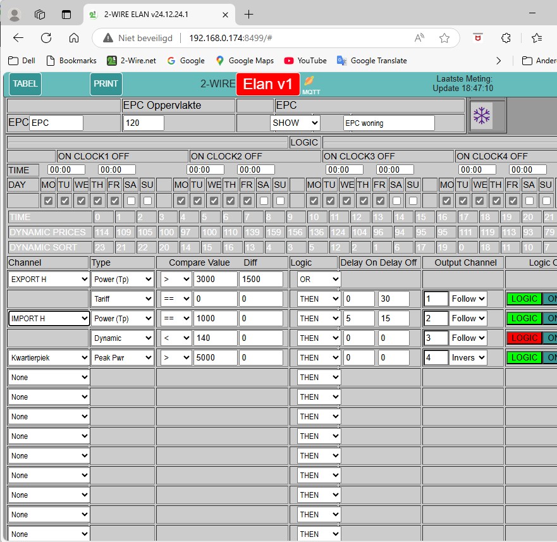Open the Tariff type dropdown
The image size is (557, 542).
123,299
